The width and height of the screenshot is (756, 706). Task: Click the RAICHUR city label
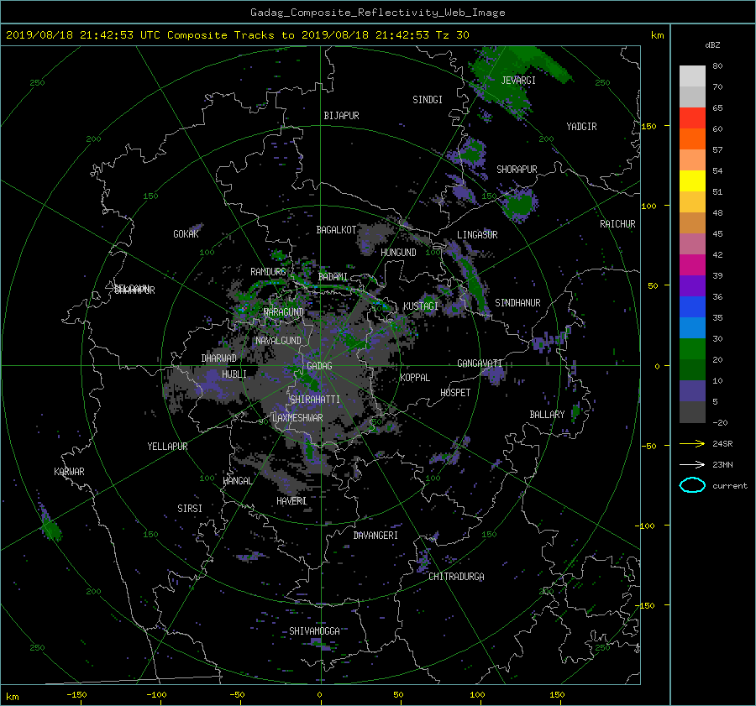pos(617,224)
